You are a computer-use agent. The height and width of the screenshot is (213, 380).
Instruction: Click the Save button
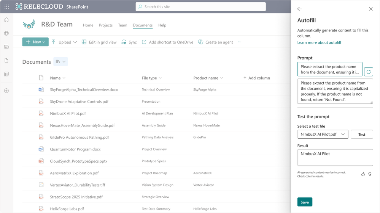coord(305,202)
